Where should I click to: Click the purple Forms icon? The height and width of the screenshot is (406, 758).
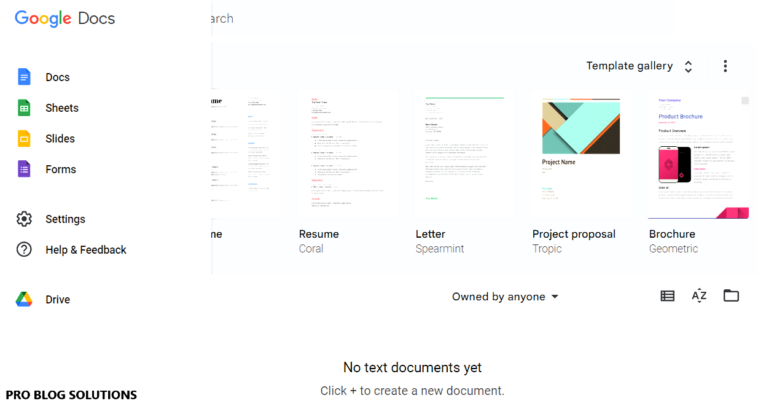tap(24, 170)
